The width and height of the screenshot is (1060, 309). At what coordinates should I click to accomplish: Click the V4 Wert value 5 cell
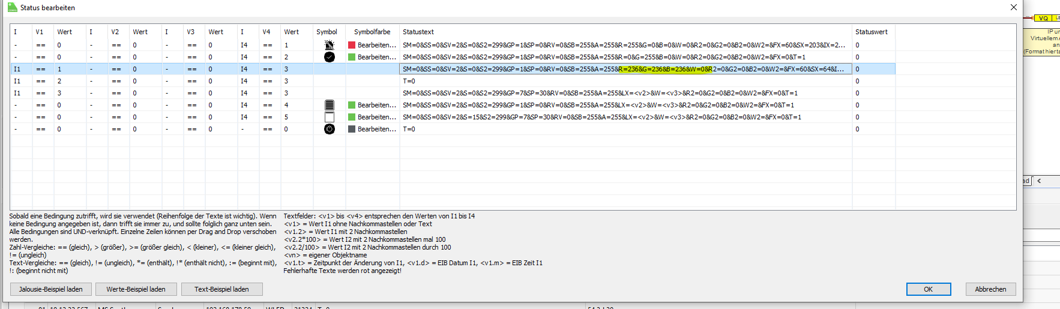click(297, 117)
